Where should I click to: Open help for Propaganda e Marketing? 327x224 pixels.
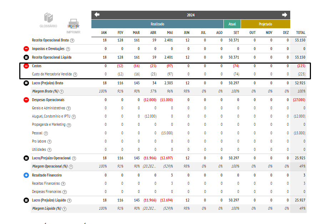coord(69,125)
